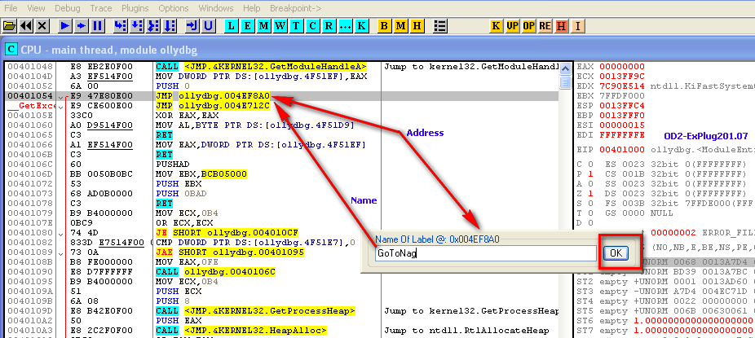Open the Plugins menu
This screenshot has height=338, width=755.
[135, 8]
